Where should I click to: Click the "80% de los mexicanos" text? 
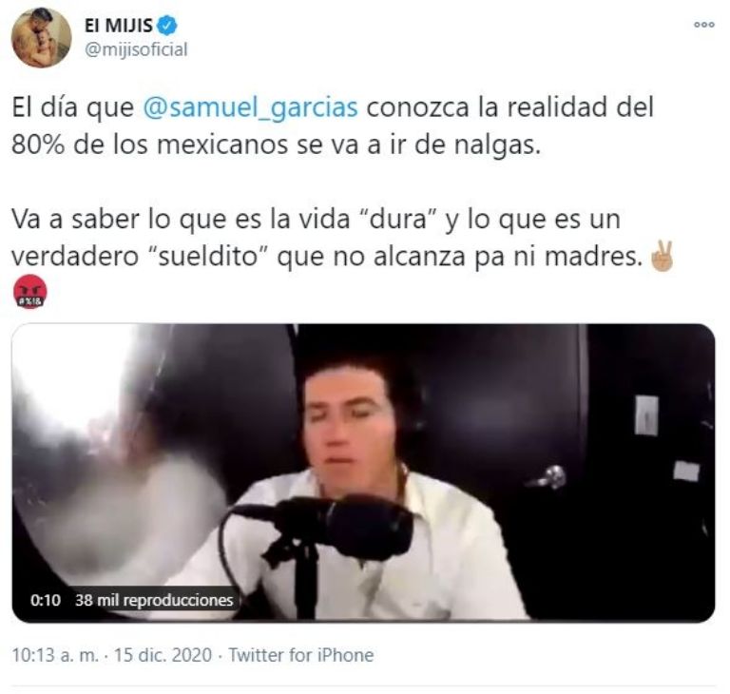point(150,145)
